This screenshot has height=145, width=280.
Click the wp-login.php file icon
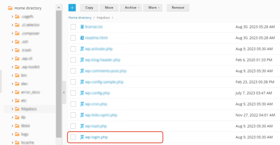point(82,137)
